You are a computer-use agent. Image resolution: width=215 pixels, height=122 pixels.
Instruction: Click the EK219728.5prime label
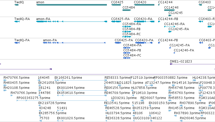[x=52, y=103]
